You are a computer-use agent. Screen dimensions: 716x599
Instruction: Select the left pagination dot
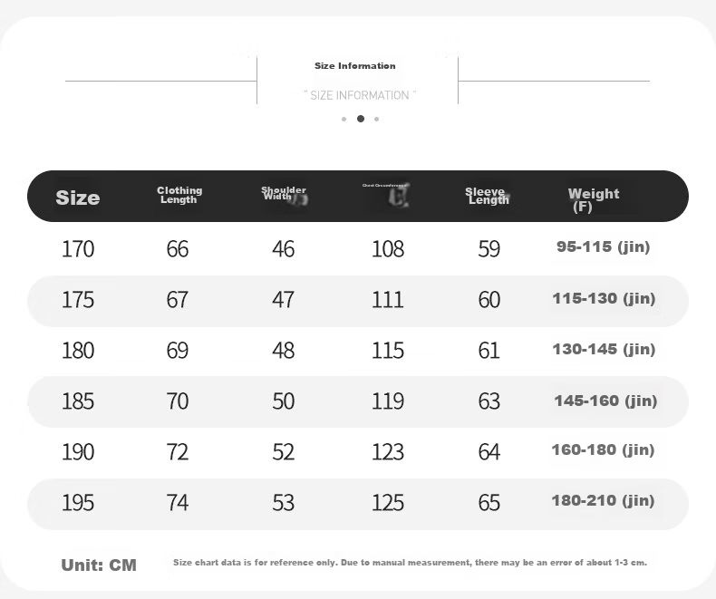point(343,119)
